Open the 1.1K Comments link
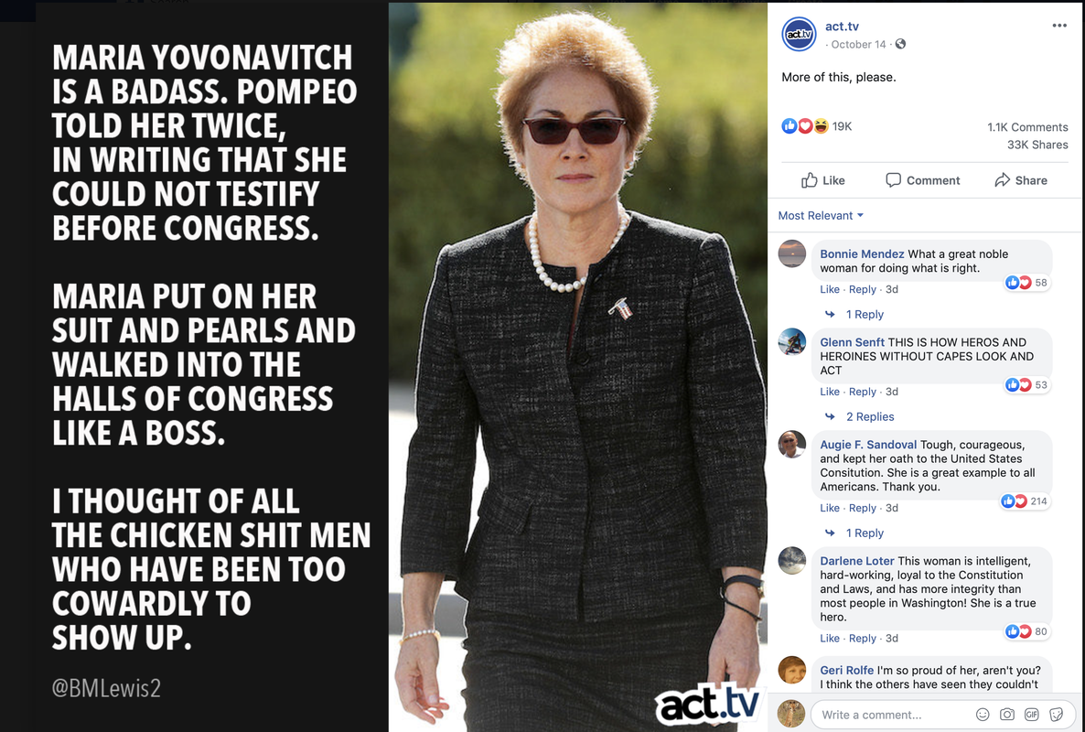Screen dimensions: 1085x732 [x=1026, y=127]
